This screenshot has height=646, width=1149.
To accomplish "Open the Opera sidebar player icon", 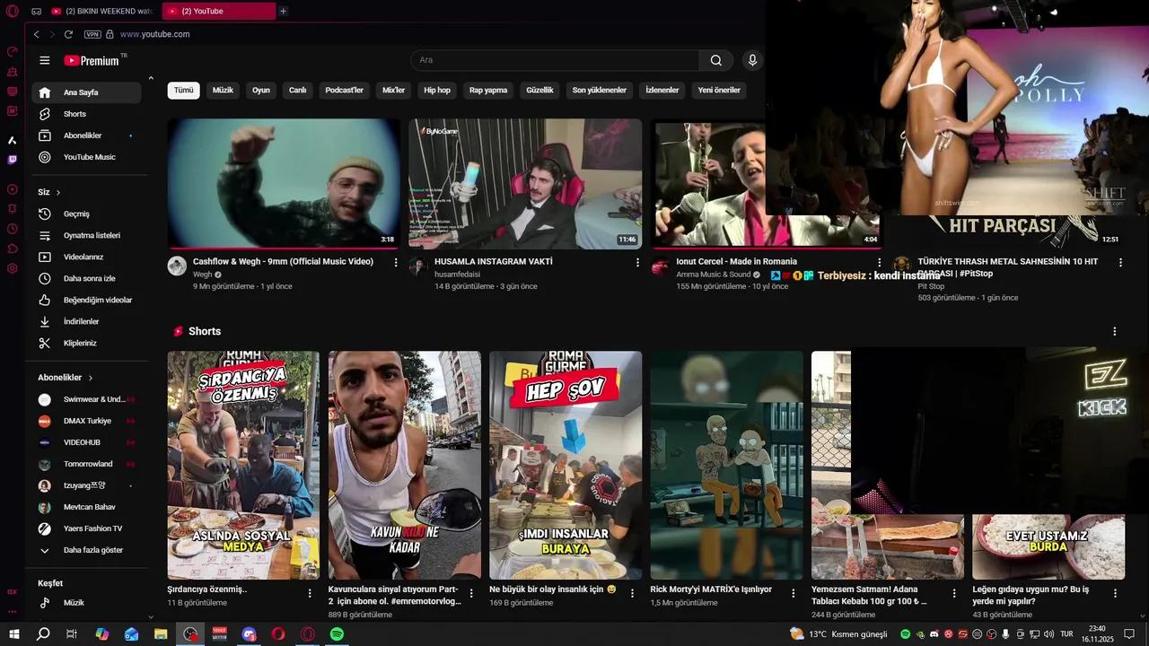I will coord(12,189).
